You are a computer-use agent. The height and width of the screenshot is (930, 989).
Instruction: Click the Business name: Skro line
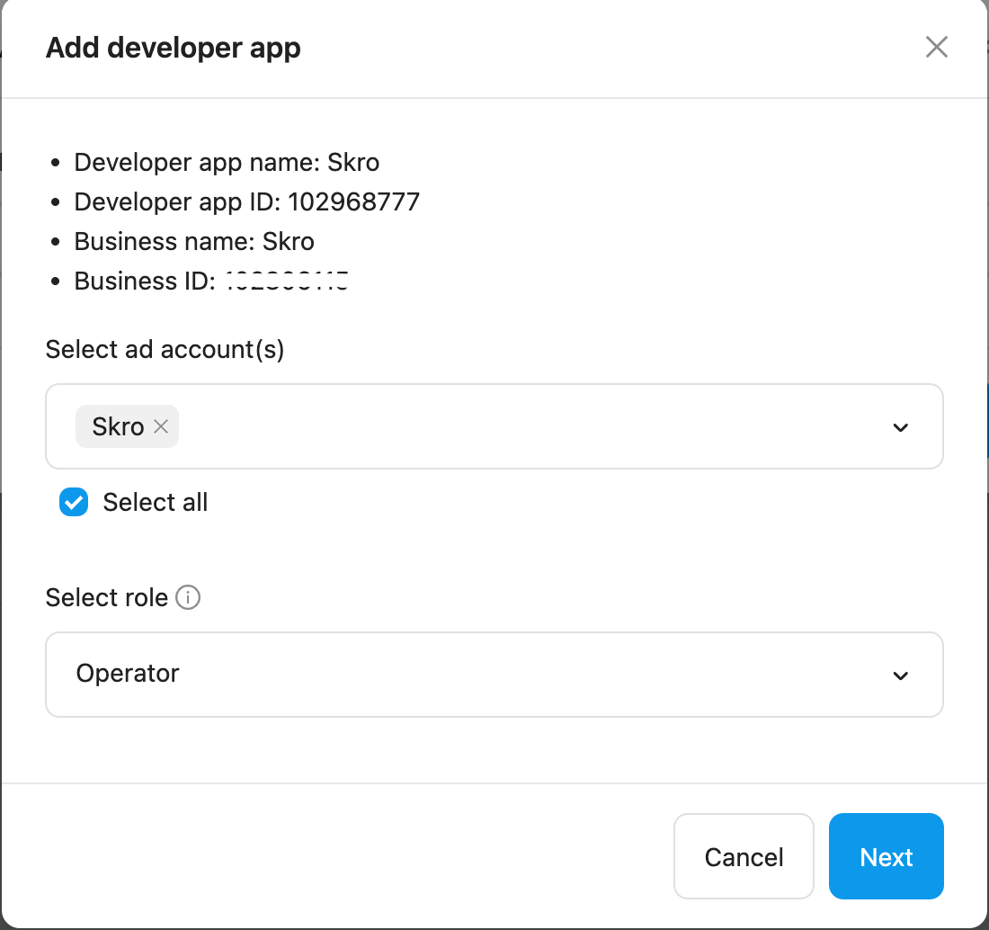(194, 242)
